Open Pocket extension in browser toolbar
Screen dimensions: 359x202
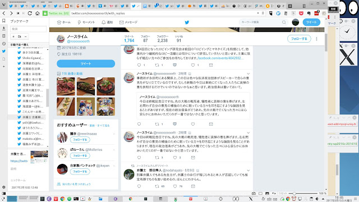point(301,13)
